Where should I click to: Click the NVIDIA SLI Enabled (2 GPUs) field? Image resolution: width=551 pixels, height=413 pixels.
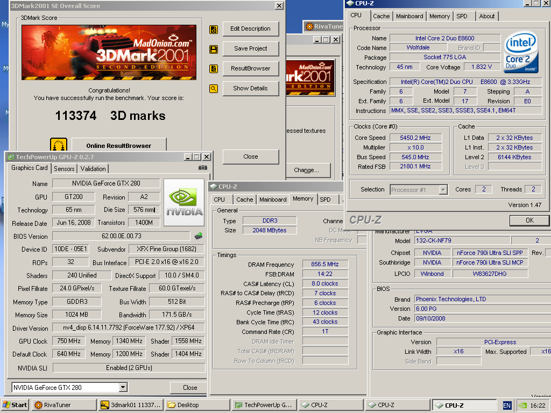pos(129,368)
